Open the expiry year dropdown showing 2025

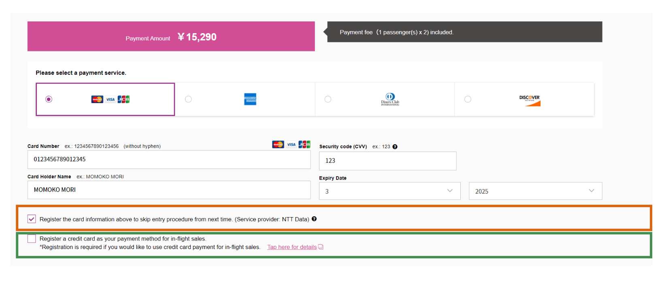535,191
